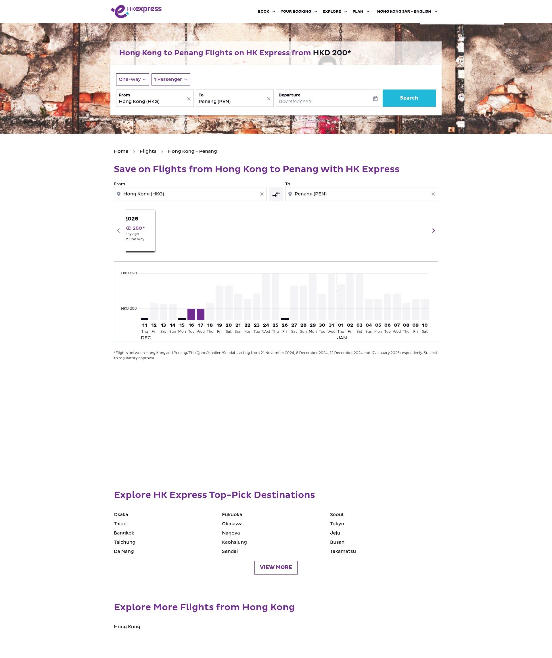Image resolution: width=552 pixels, height=658 pixels.
Task: Open Hong Kong SAR - English language selector
Action: click(x=407, y=11)
